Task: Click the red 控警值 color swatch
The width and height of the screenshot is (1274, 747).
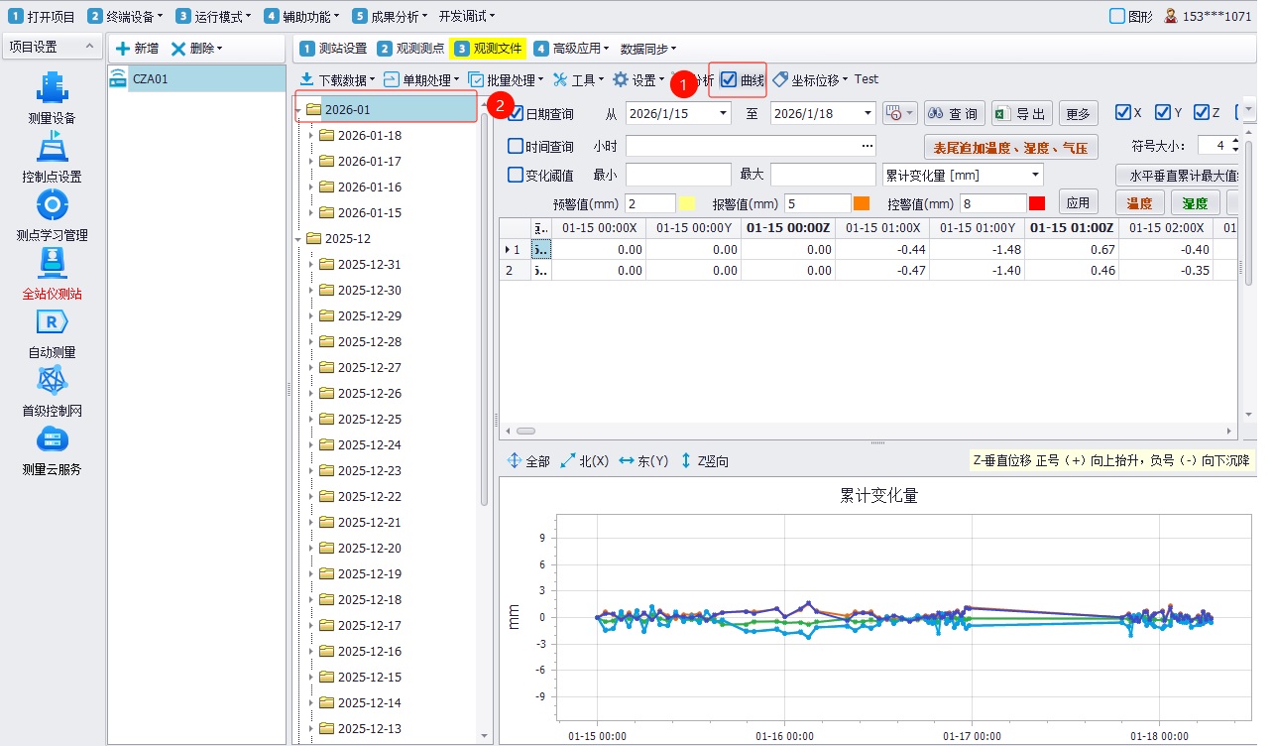Action: click(x=1037, y=203)
